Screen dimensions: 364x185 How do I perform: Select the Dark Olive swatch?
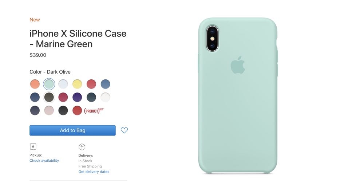pyautogui.click(x=49, y=97)
